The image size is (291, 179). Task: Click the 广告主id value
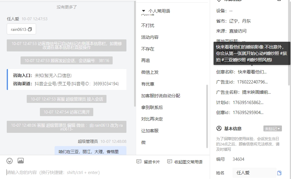[x=252, y=82]
